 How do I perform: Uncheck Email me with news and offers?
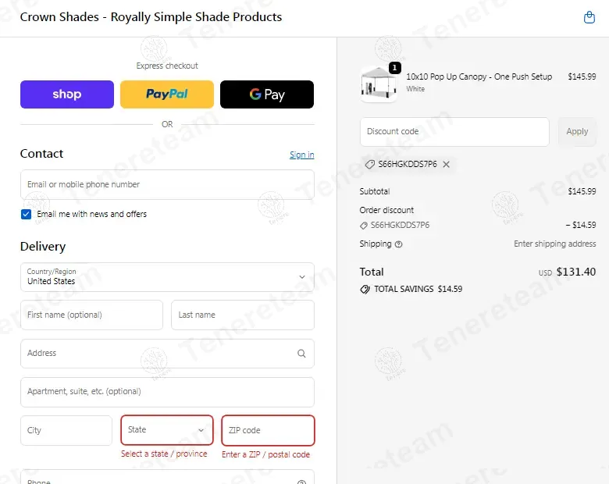point(27,214)
